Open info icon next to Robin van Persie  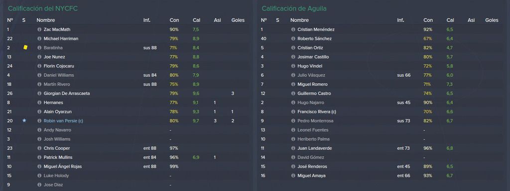[40, 121]
